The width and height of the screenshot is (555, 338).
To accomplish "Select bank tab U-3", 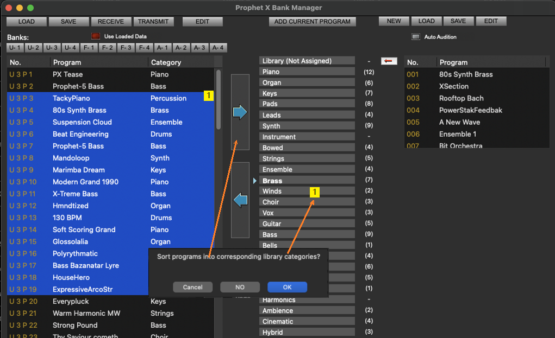I will [x=52, y=48].
